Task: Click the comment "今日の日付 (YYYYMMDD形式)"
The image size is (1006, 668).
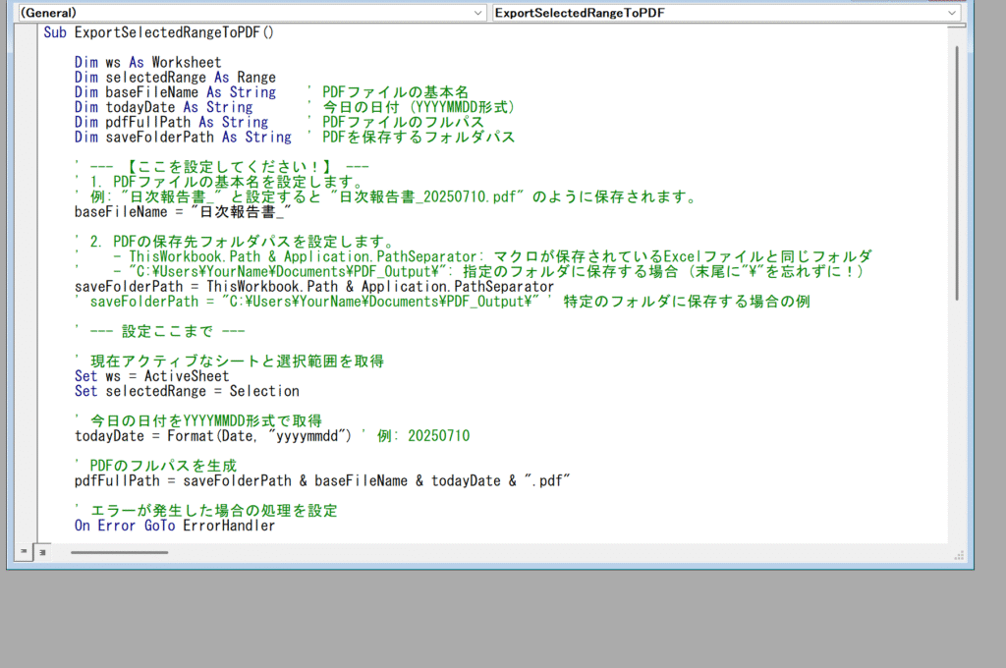Action: (x=419, y=107)
